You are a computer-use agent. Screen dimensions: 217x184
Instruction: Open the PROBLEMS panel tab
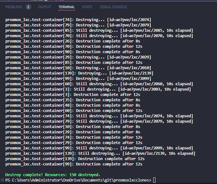coord(14,7)
